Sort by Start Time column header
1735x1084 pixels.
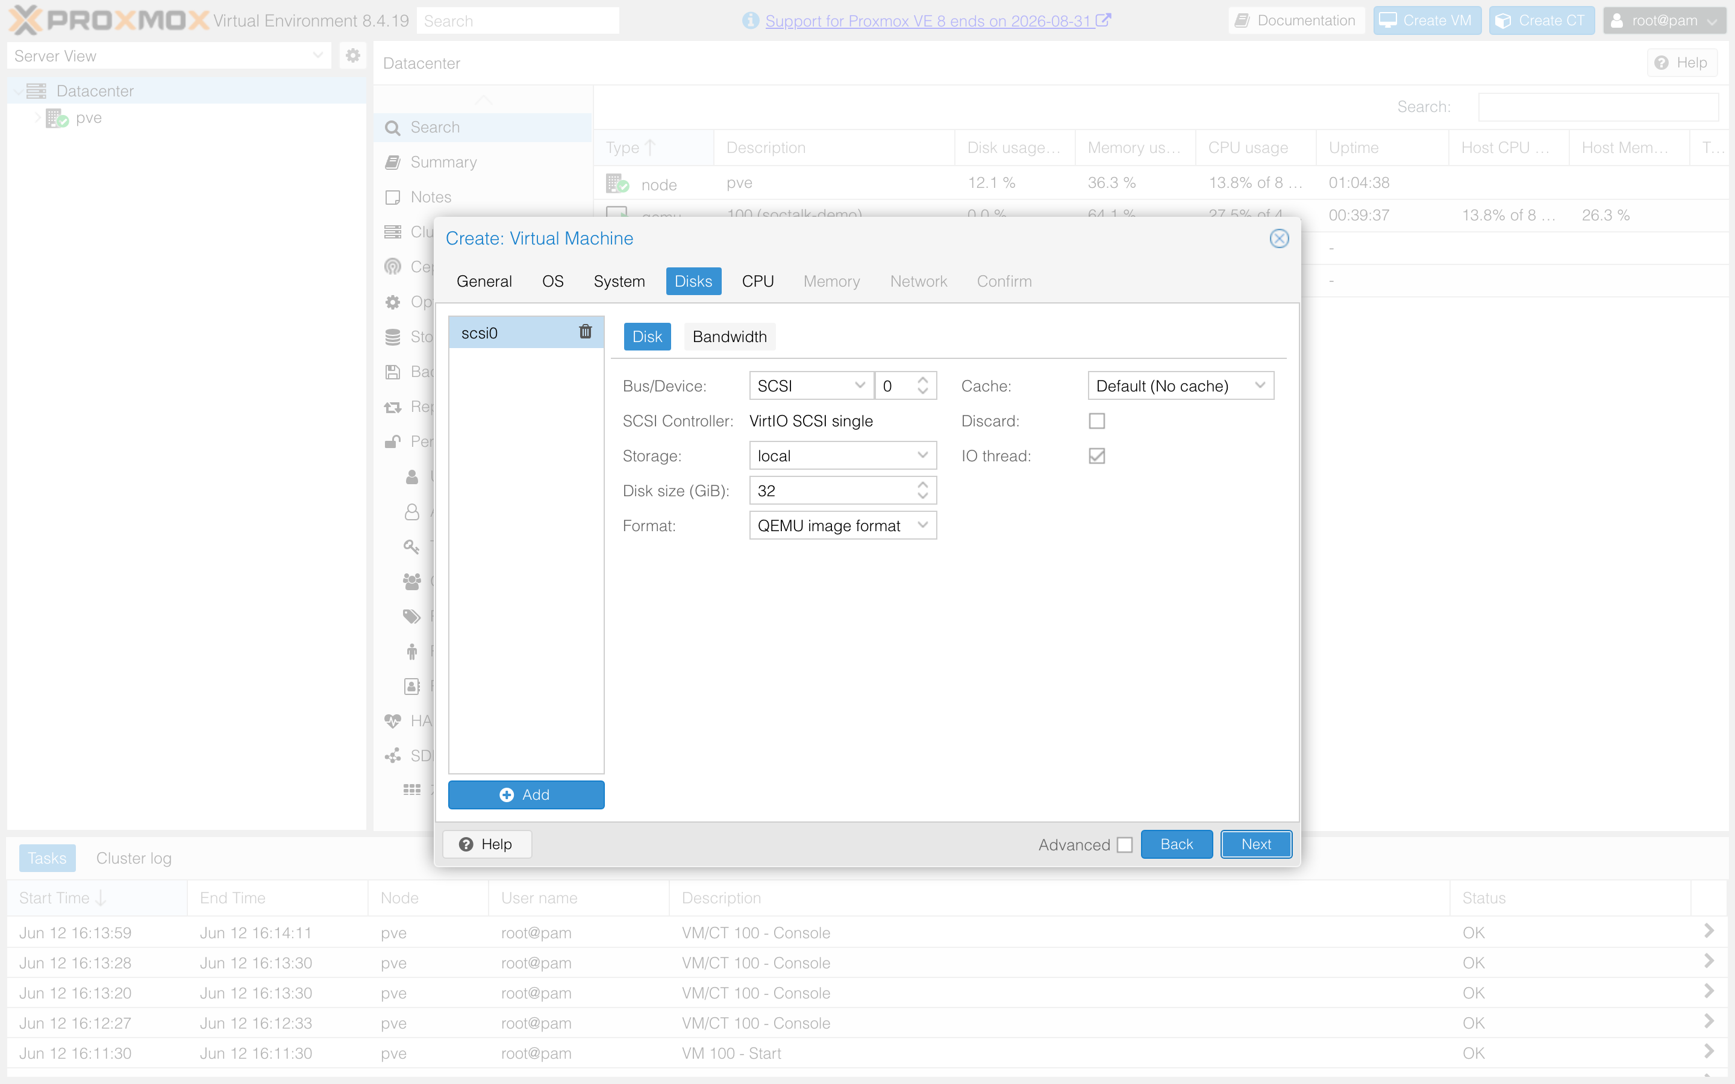pyautogui.click(x=98, y=897)
